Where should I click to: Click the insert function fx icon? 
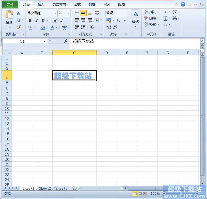[x=66, y=41]
